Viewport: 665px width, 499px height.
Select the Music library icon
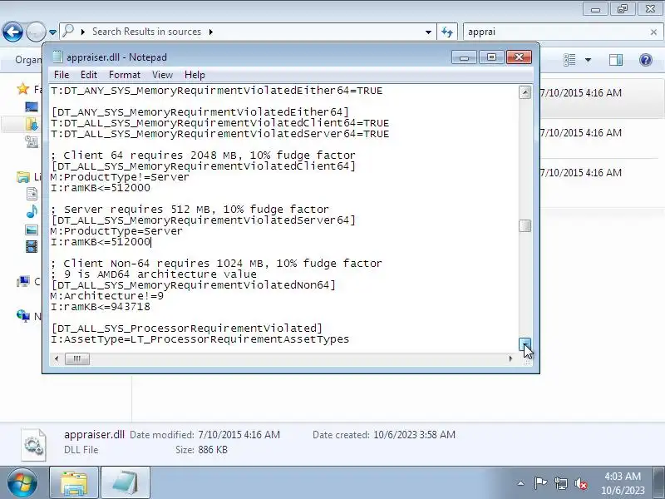(x=32, y=211)
